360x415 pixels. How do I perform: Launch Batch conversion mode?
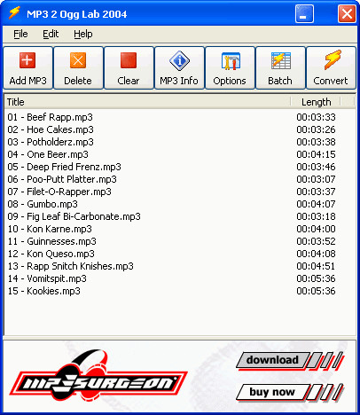280,68
